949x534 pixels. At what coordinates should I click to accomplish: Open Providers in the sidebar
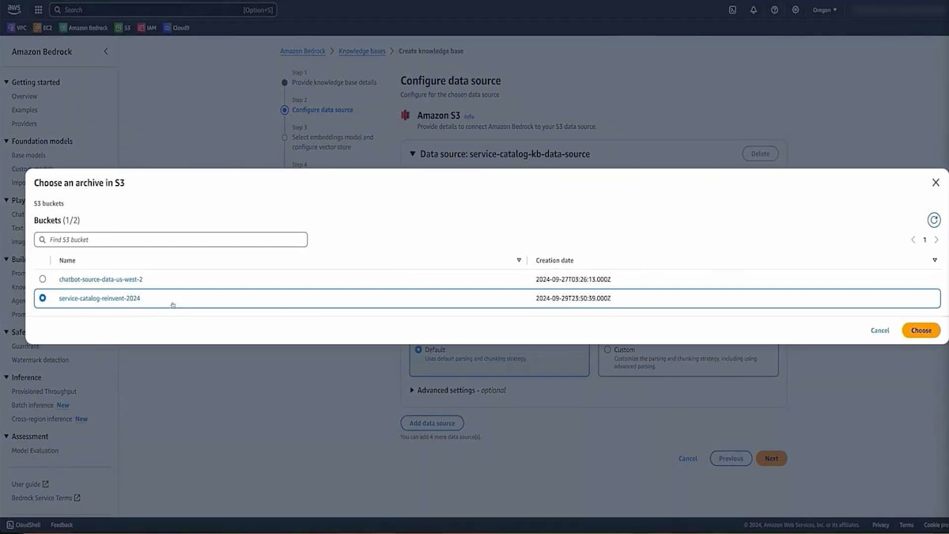tap(25, 123)
